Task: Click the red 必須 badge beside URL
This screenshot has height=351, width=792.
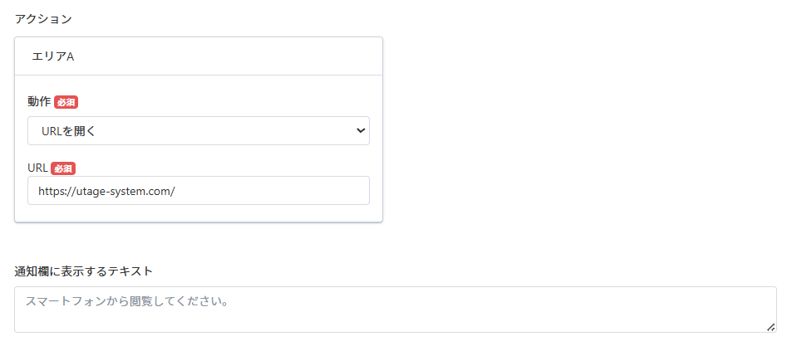Action: tap(63, 169)
